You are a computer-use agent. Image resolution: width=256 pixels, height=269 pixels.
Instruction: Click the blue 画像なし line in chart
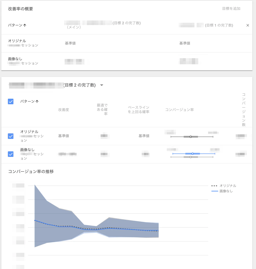96,230
